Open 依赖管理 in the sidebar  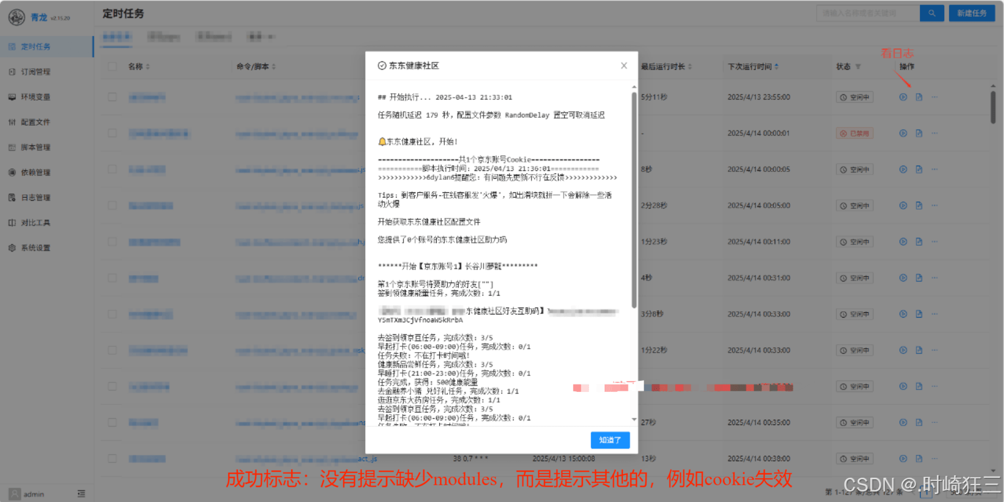coord(47,172)
